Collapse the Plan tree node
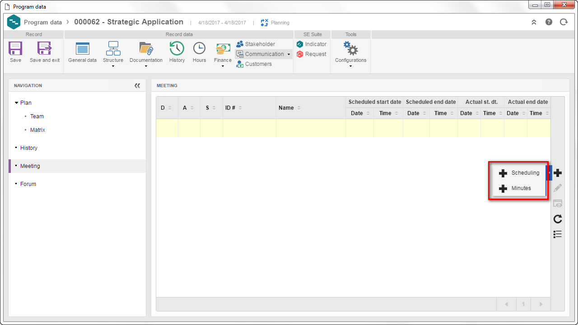Viewport: 578px width, 325px height. click(17, 103)
